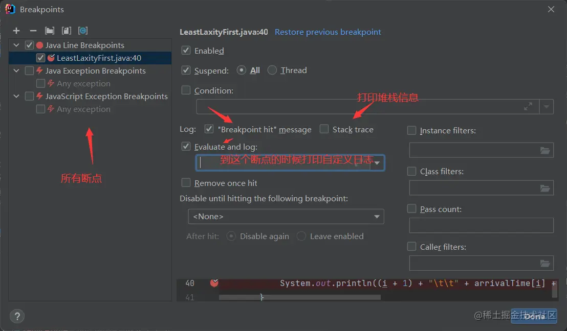Enable Instance filters checkbox
567x331 pixels.
click(411, 130)
